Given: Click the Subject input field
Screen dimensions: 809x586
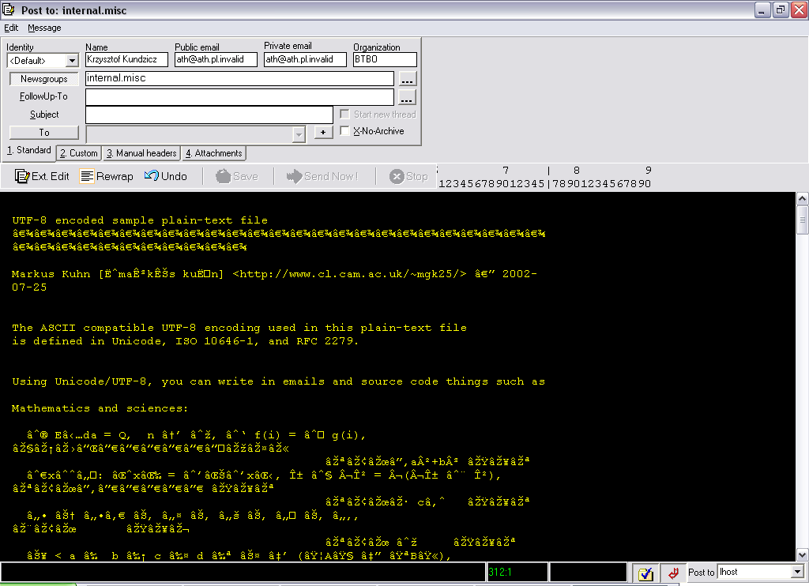Looking at the screenshot, I should tap(209, 115).
